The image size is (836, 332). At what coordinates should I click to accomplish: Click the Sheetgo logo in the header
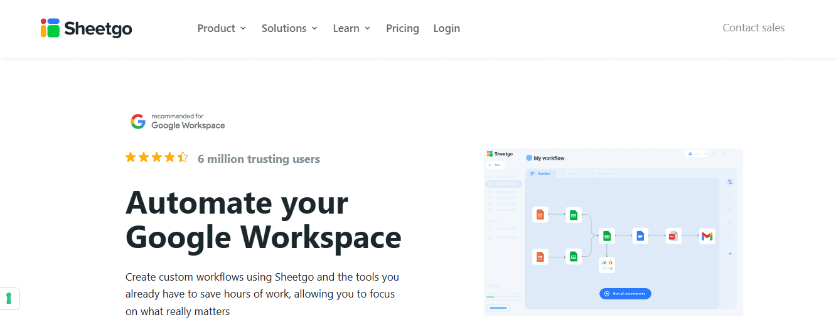(86, 28)
